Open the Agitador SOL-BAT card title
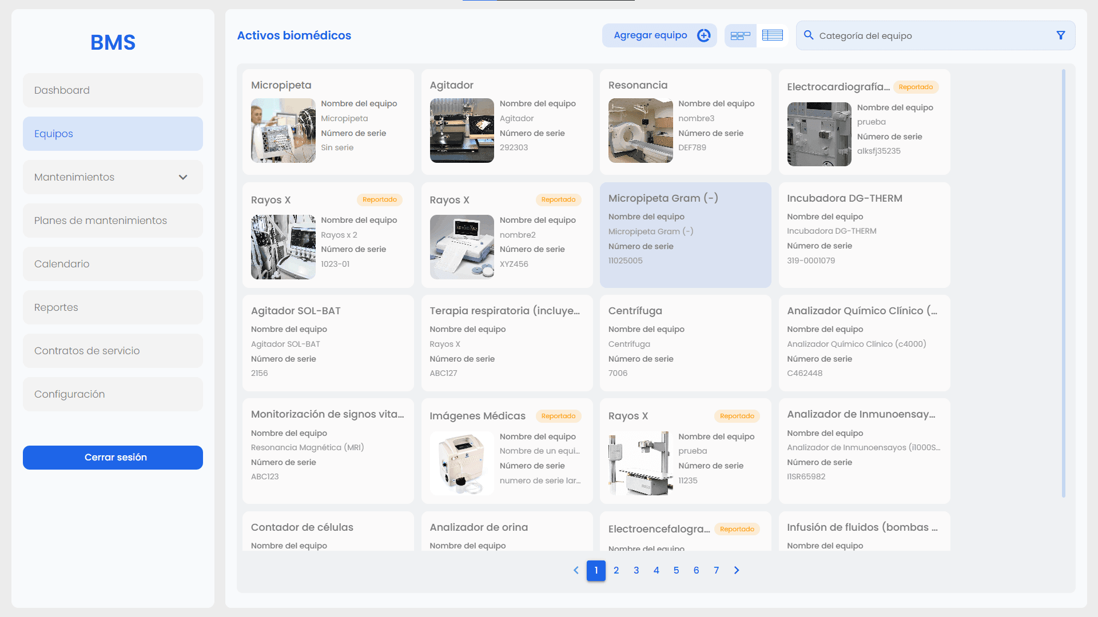This screenshot has height=617, width=1098. pyautogui.click(x=296, y=311)
